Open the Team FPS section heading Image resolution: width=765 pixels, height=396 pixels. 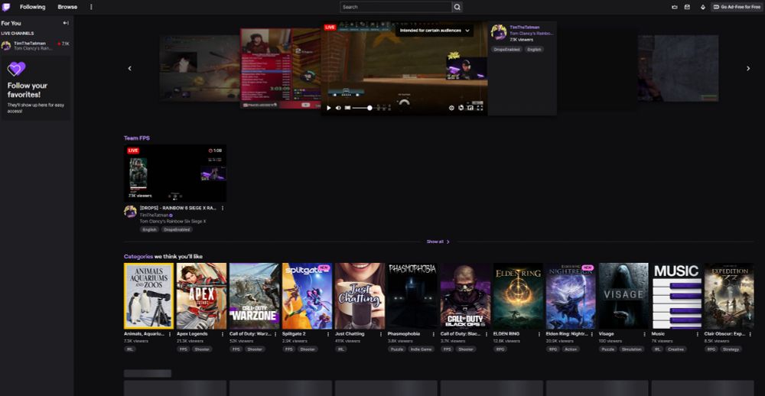point(137,138)
